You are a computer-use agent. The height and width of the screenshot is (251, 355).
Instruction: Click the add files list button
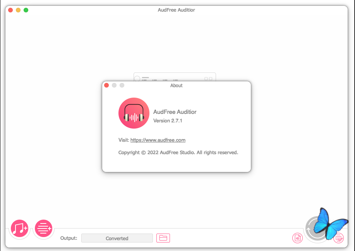(44, 229)
